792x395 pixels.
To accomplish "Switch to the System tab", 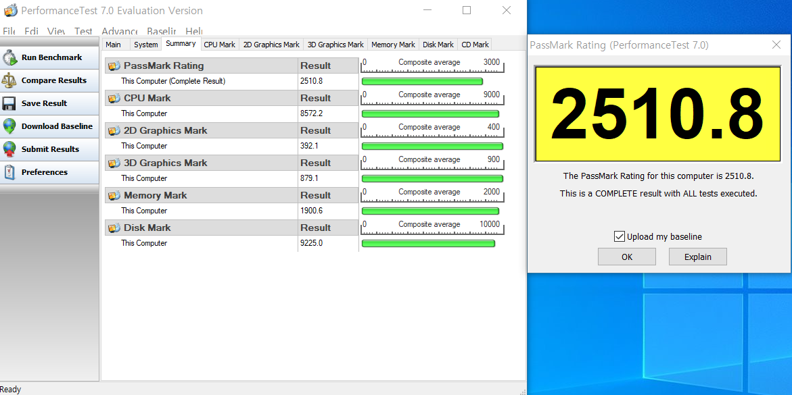I will point(146,45).
